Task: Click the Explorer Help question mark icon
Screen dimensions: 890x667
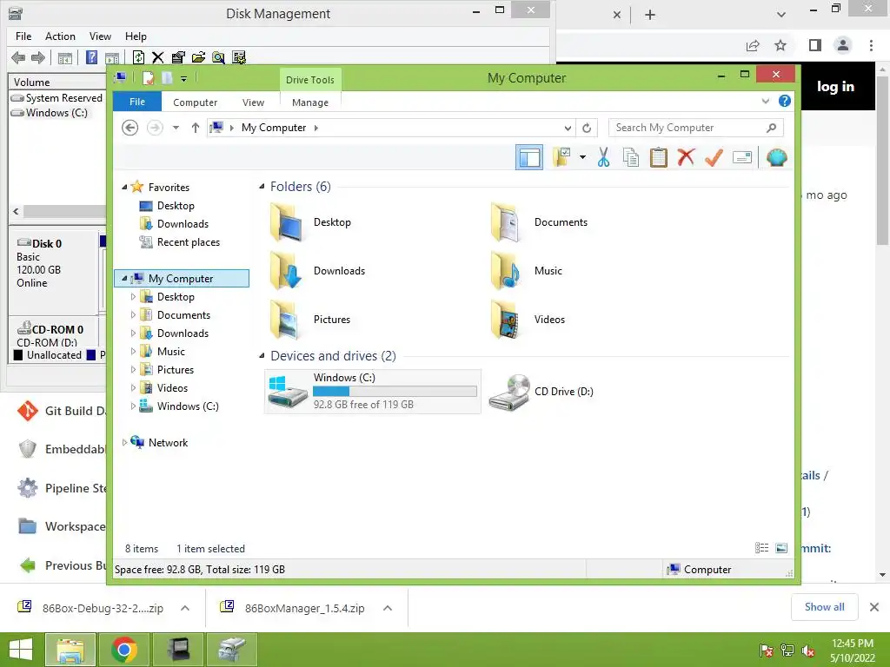Action: tap(785, 101)
